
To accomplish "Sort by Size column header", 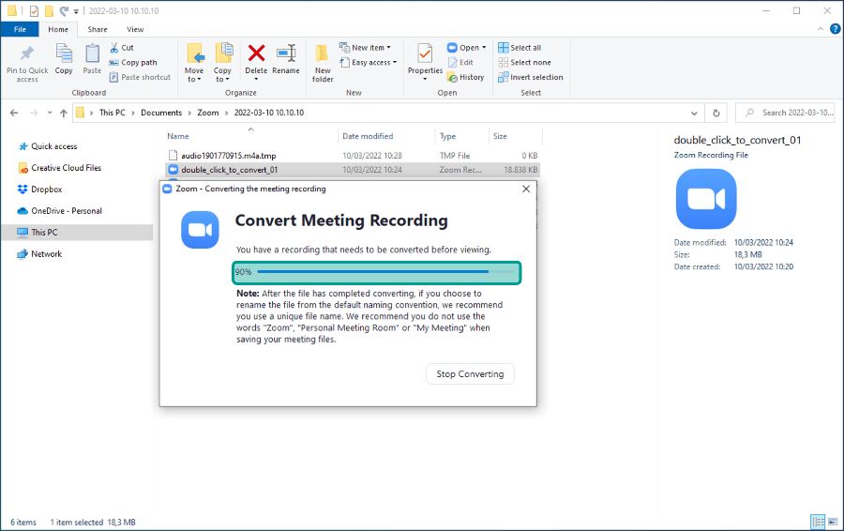I will pyautogui.click(x=500, y=136).
